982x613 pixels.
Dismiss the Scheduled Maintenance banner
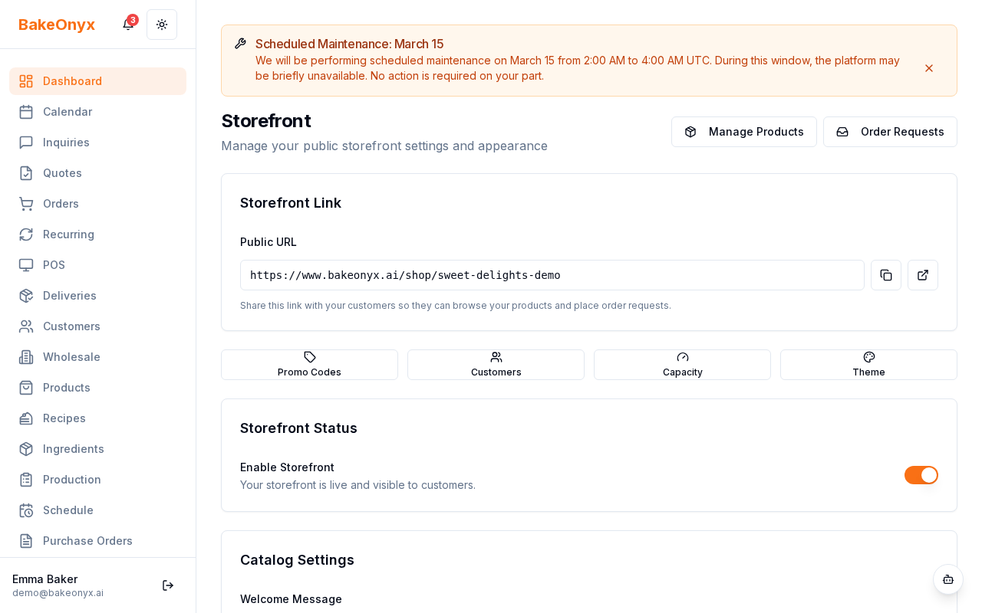[x=929, y=68]
